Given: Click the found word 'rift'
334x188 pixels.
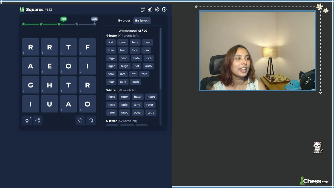Looking at the screenshot, I should pyautogui.click(x=134, y=74).
